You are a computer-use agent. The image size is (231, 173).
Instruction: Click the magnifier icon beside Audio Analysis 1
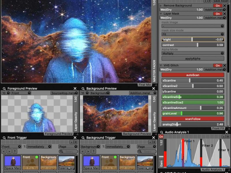(x=162, y=132)
